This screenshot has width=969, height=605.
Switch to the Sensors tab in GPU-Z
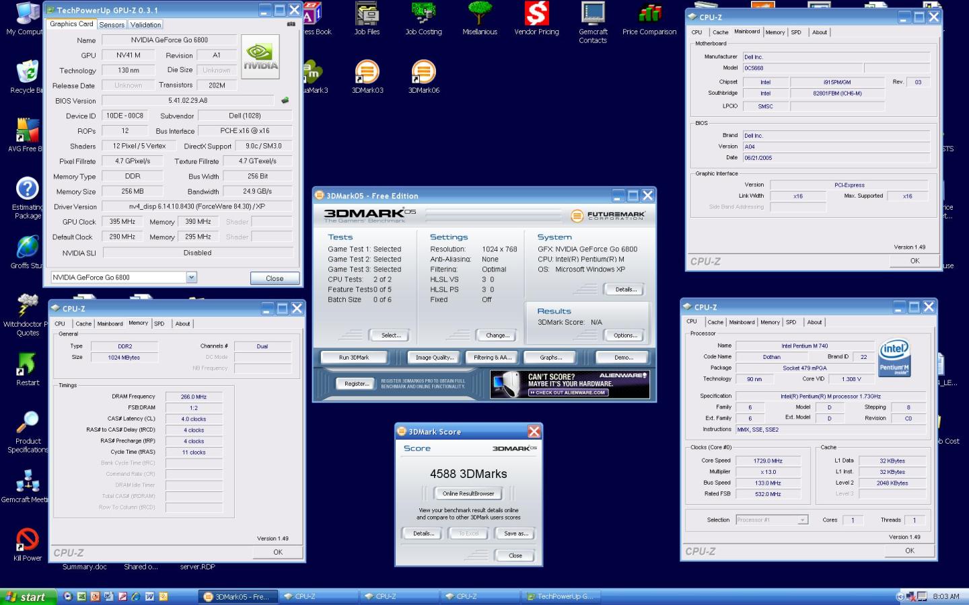tap(112, 25)
